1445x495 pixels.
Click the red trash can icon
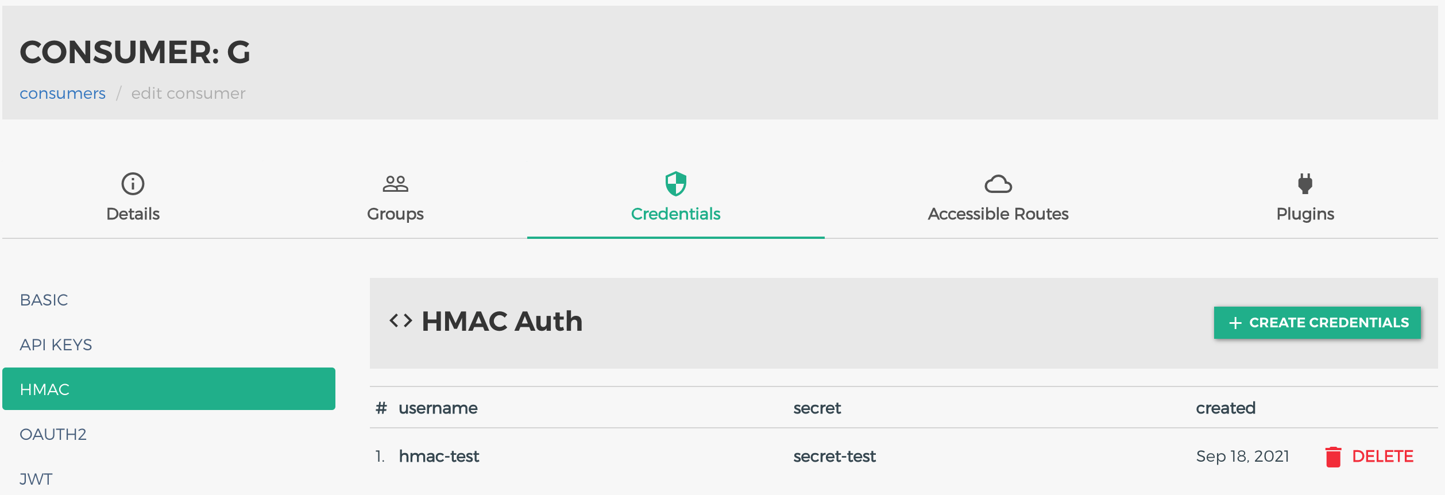click(x=1333, y=457)
